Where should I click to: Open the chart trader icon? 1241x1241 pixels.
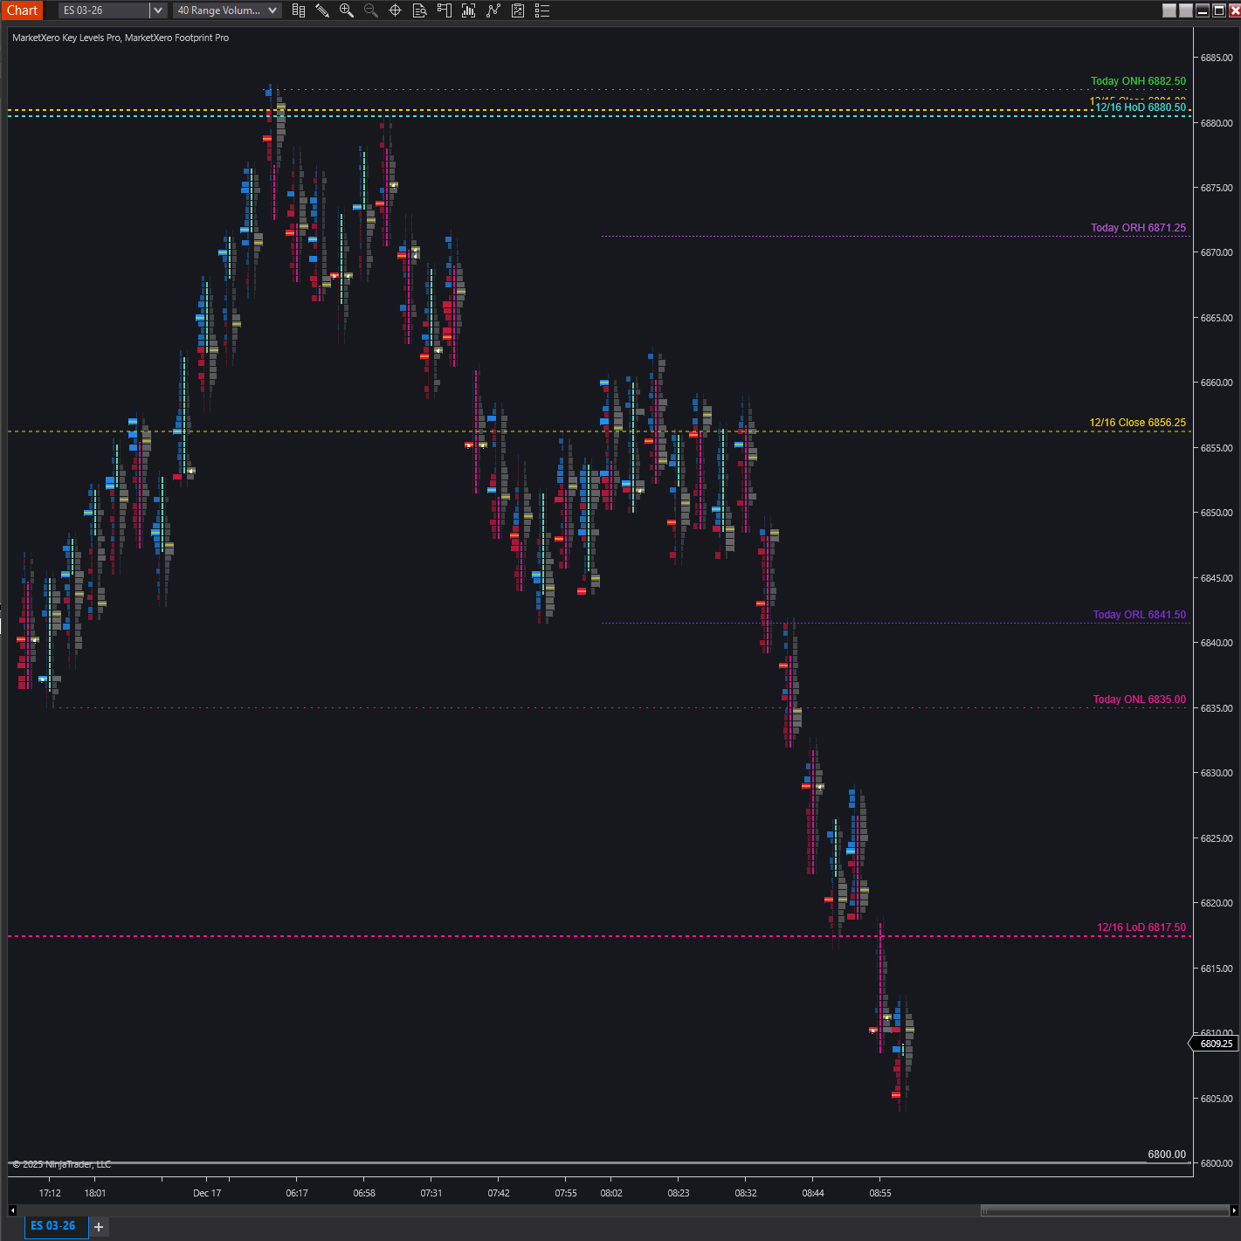(444, 10)
